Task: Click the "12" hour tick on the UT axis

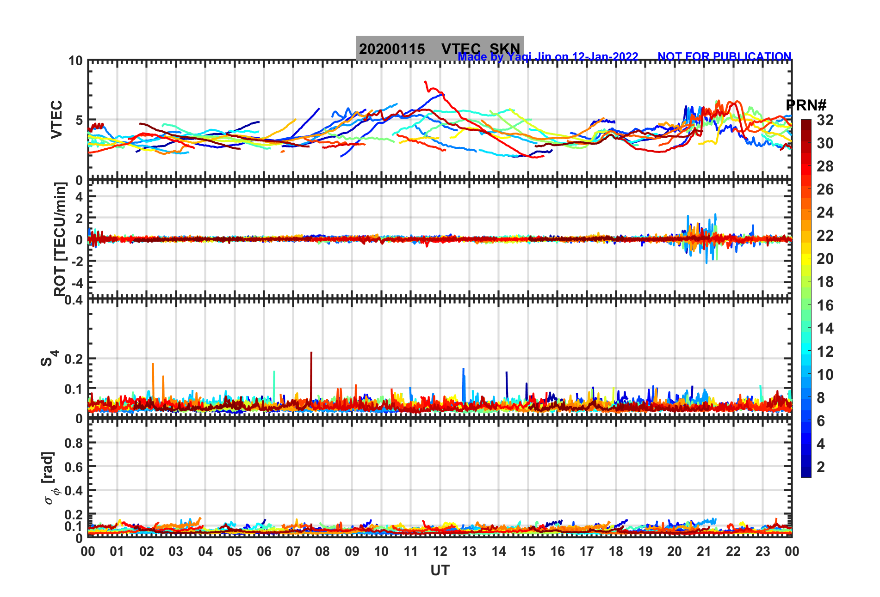Action: pyautogui.click(x=440, y=551)
